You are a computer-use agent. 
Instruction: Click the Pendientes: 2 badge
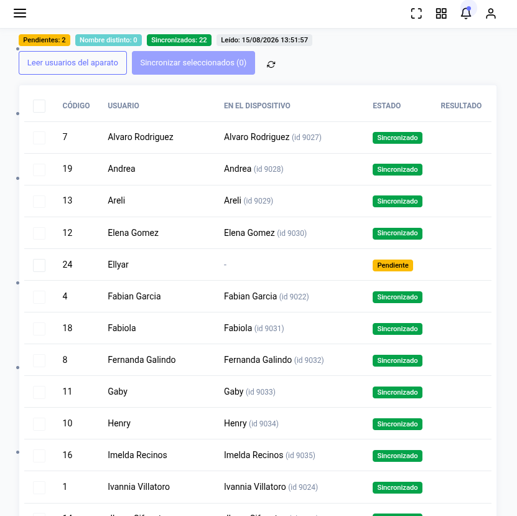click(x=44, y=40)
